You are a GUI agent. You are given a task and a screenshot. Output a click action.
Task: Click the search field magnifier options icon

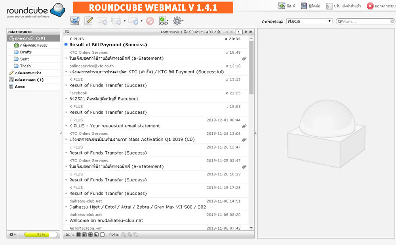pyautogui.click(x=340, y=21)
